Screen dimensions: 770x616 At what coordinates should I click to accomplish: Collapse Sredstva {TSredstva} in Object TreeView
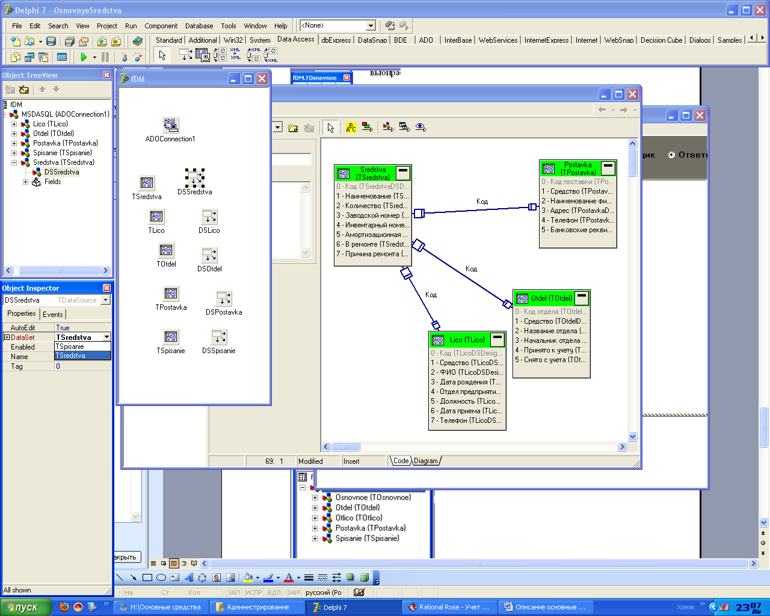point(14,162)
